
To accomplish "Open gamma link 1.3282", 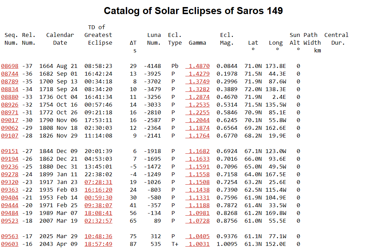I will [x=197, y=89].
